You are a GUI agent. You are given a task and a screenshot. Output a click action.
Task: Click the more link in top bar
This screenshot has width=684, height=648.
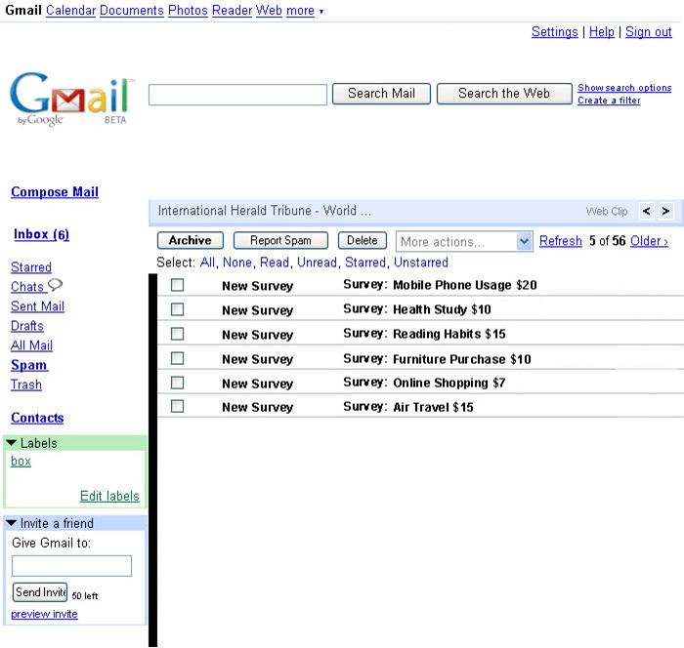click(300, 10)
